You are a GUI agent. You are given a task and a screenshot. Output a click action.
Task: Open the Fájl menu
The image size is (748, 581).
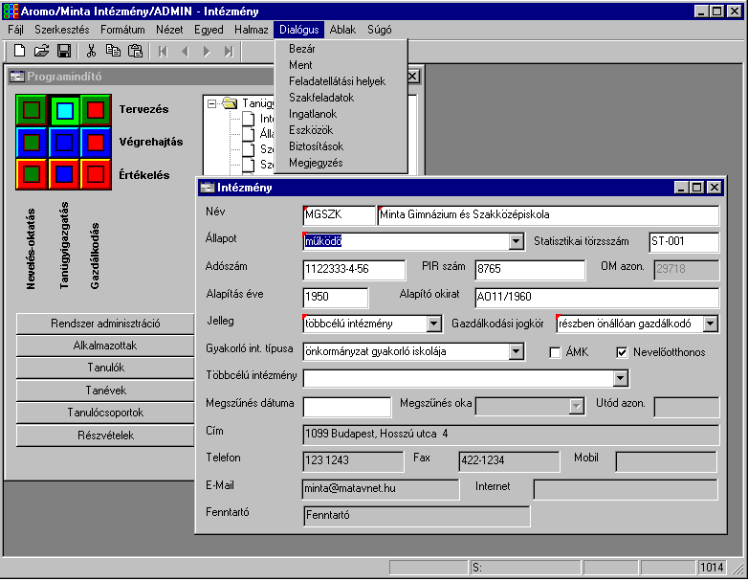point(15,30)
